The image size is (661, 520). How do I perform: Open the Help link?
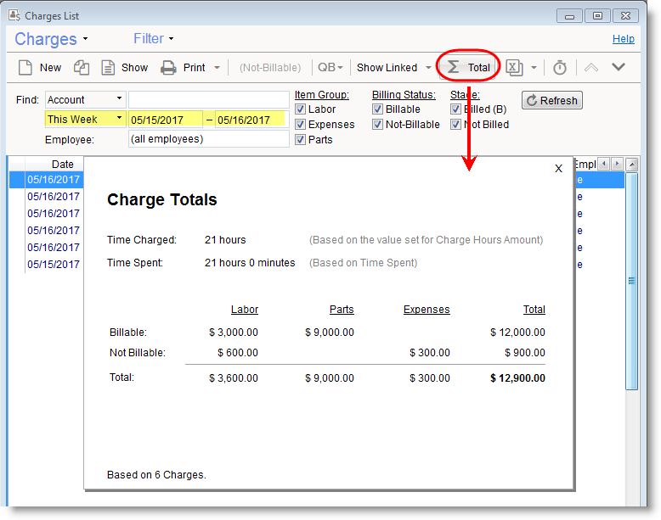623,39
